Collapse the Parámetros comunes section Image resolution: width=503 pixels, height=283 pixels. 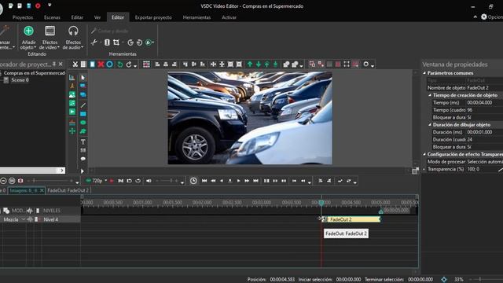[x=424, y=73]
